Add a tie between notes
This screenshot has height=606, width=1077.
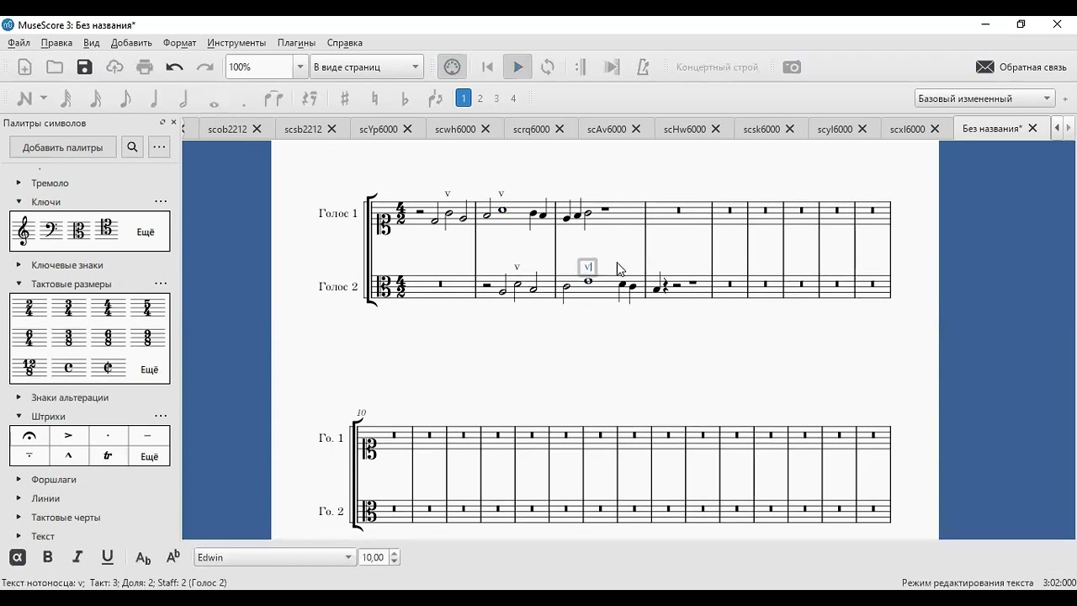click(273, 98)
